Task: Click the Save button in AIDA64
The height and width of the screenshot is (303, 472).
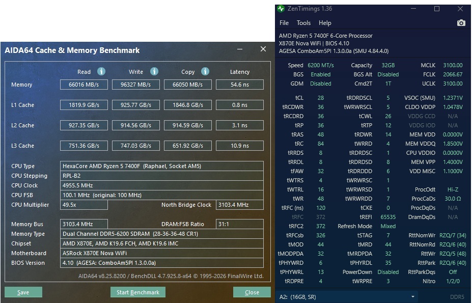Action: pyautogui.click(x=23, y=292)
